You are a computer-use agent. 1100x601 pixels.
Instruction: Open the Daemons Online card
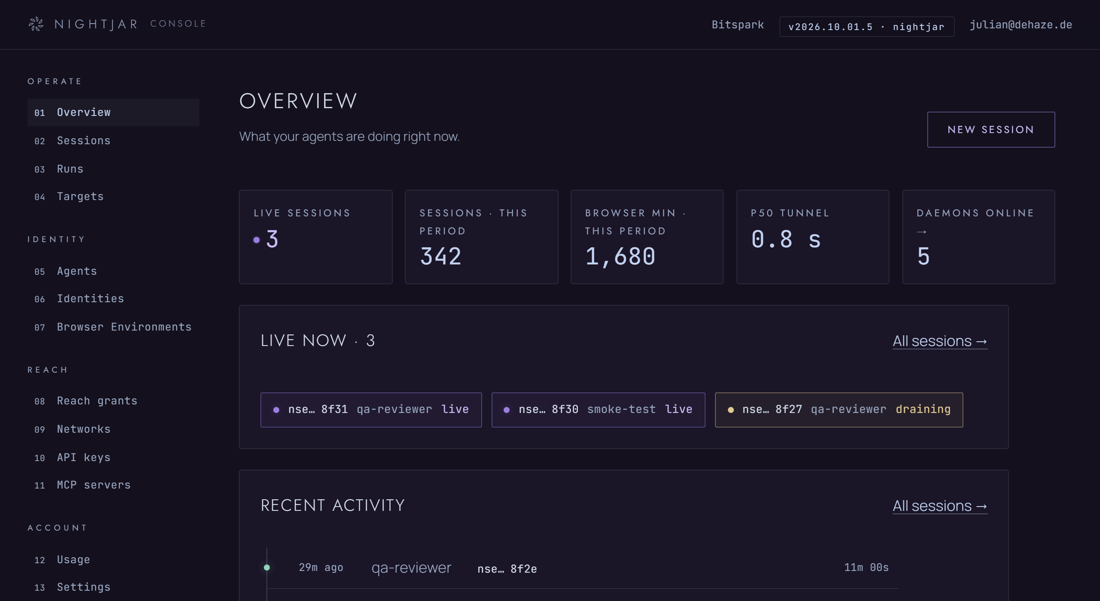(978, 237)
